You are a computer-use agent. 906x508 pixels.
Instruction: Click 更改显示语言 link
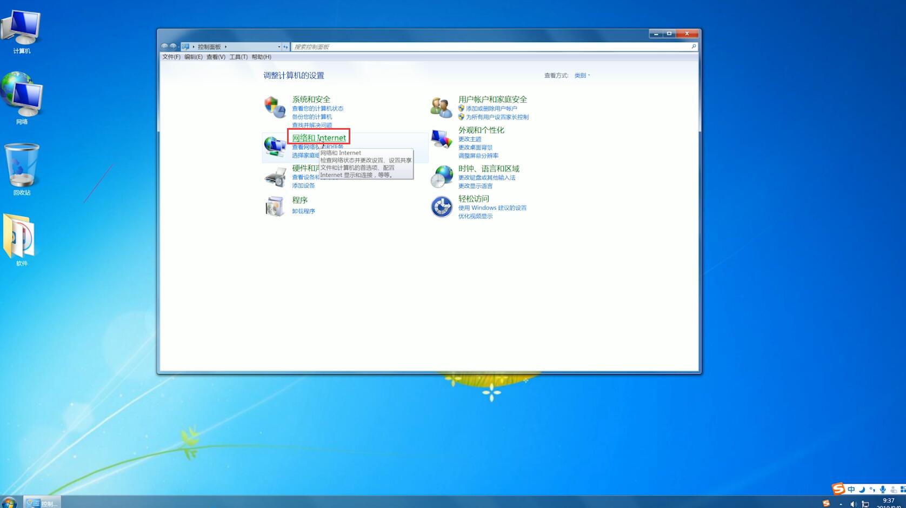click(x=475, y=186)
